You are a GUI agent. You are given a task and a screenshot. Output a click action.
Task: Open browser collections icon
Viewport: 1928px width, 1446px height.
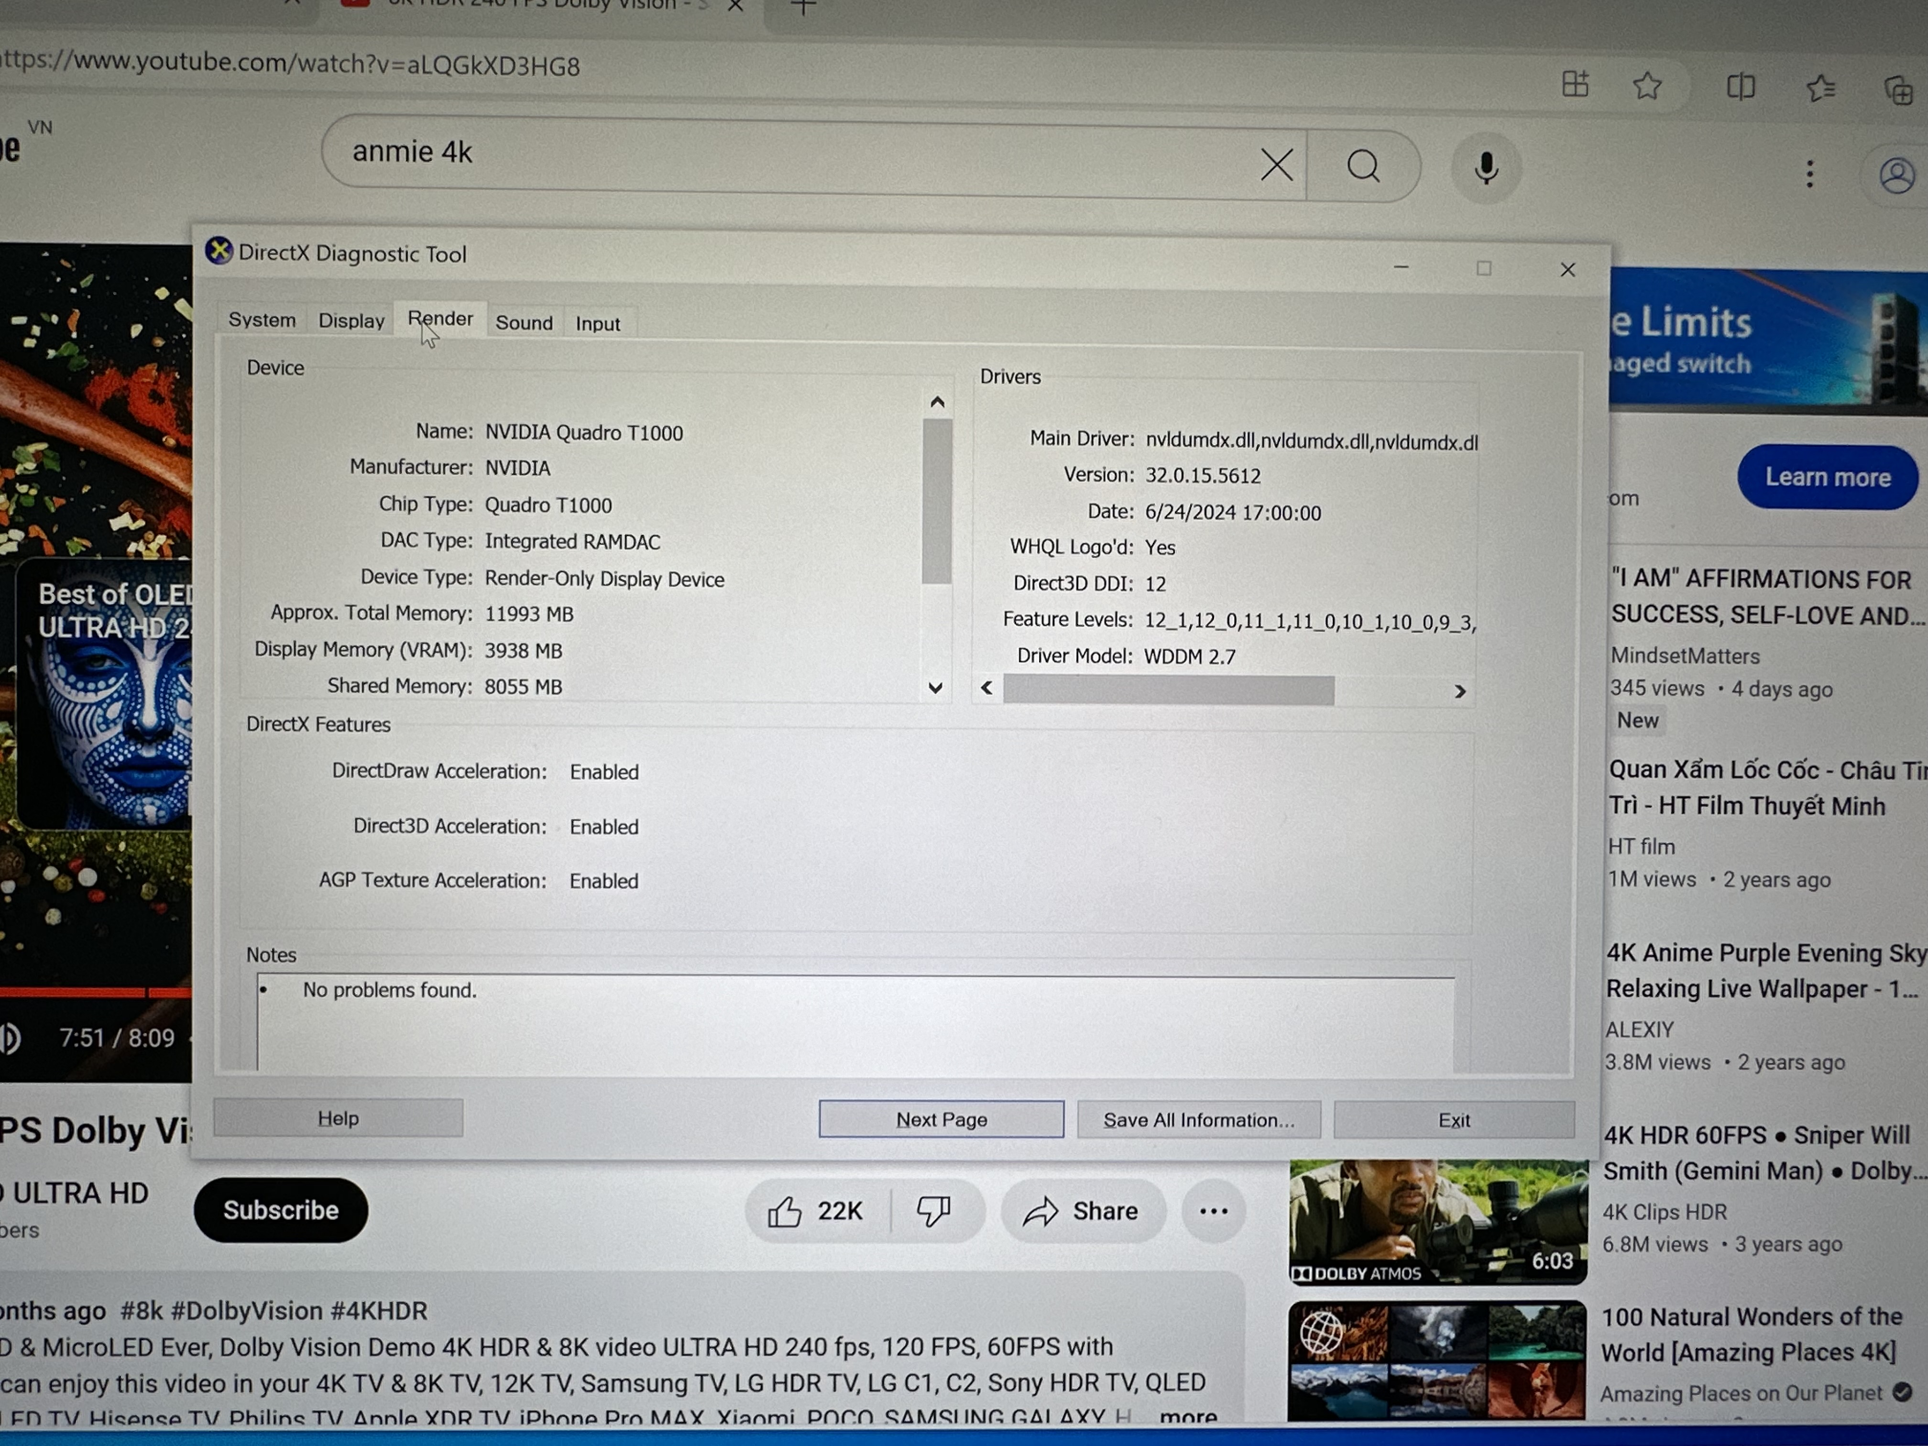click(x=1897, y=90)
